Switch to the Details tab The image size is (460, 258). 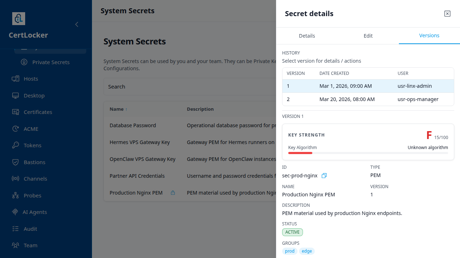click(x=307, y=36)
